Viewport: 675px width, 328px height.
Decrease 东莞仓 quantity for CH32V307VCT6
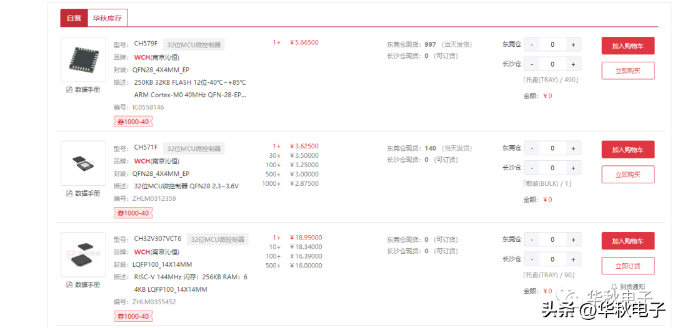click(531, 239)
